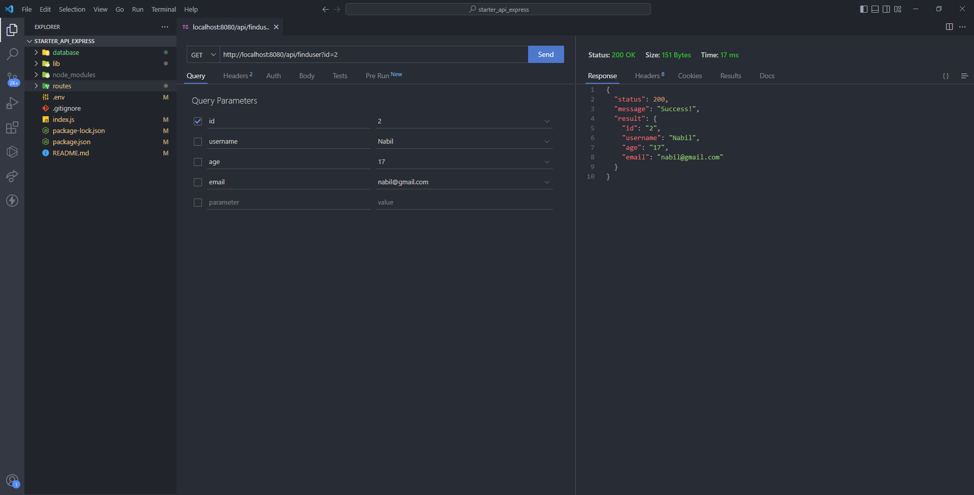This screenshot has height=495, width=974.
Task: Send the GET request
Action: (x=546, y=54)
